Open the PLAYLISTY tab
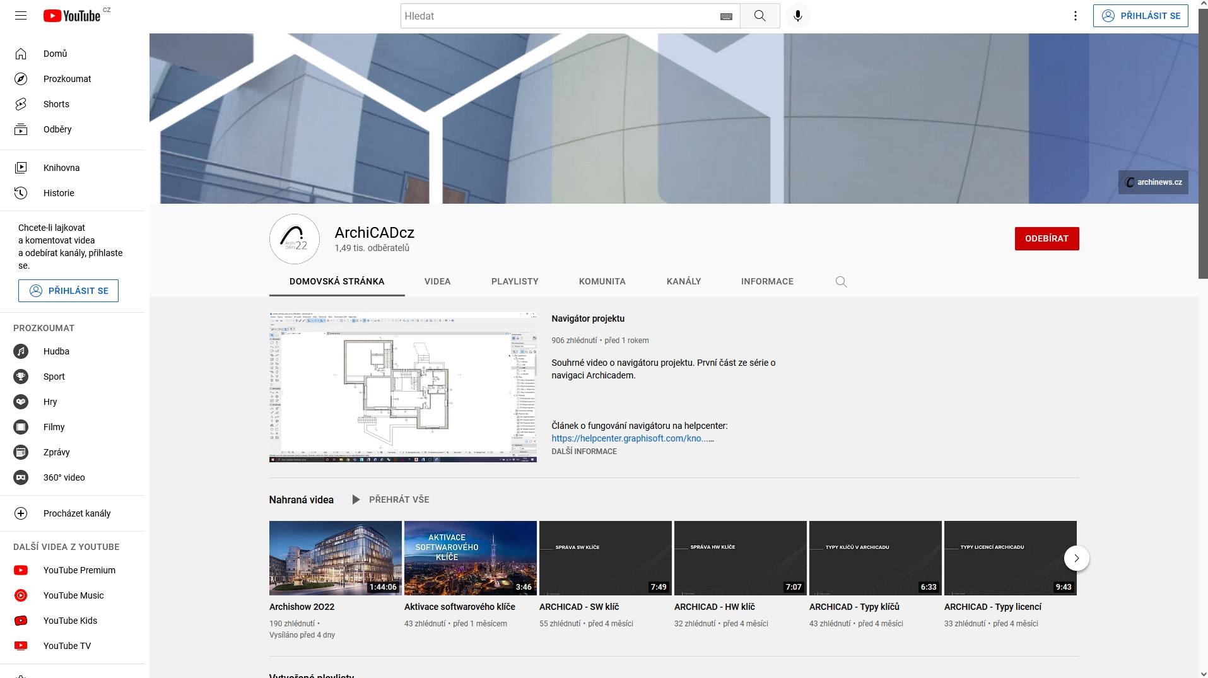This screenshot has height=678, width=1208. click(x=515, y=281)
